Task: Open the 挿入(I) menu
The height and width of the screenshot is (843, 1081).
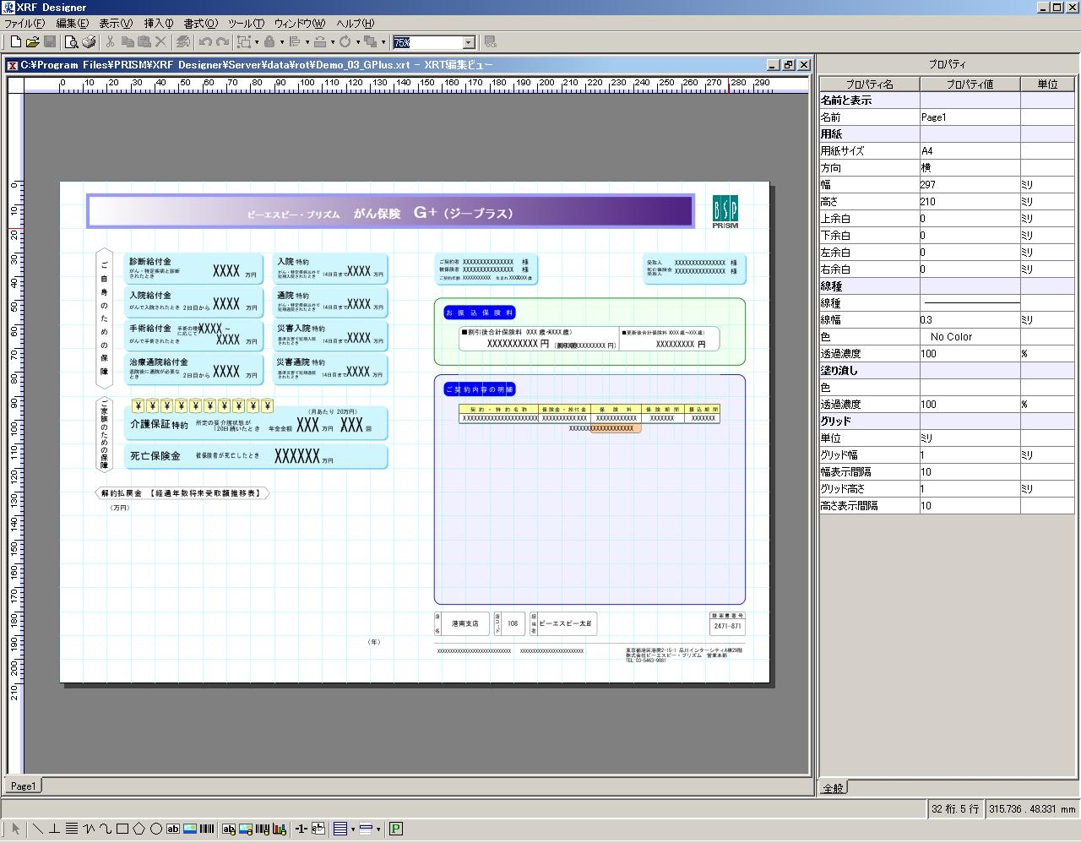Action: click(x=159, y=23)
